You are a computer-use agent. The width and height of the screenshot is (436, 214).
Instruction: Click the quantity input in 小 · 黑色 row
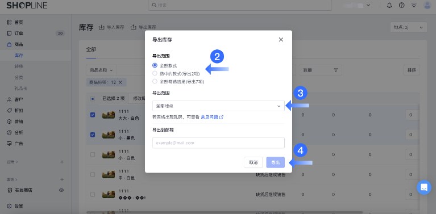[x=412, y=135]
